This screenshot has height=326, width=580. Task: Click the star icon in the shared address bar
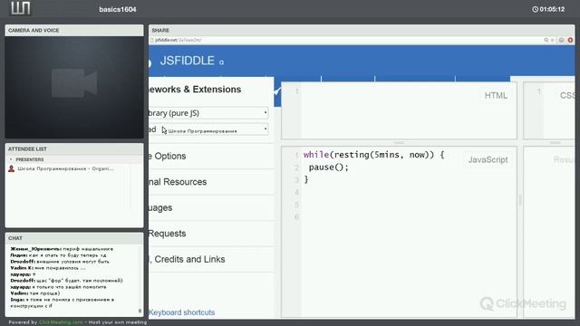point(553,40)
